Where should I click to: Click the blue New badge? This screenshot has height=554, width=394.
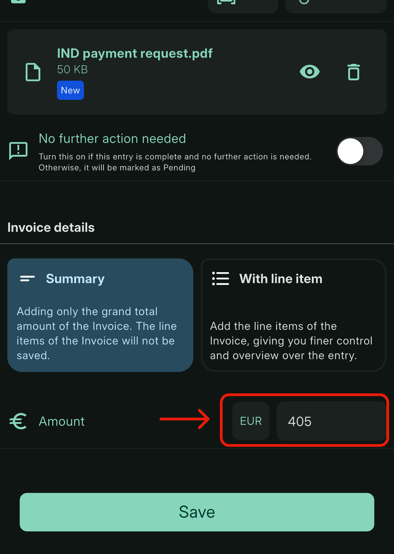70,90
